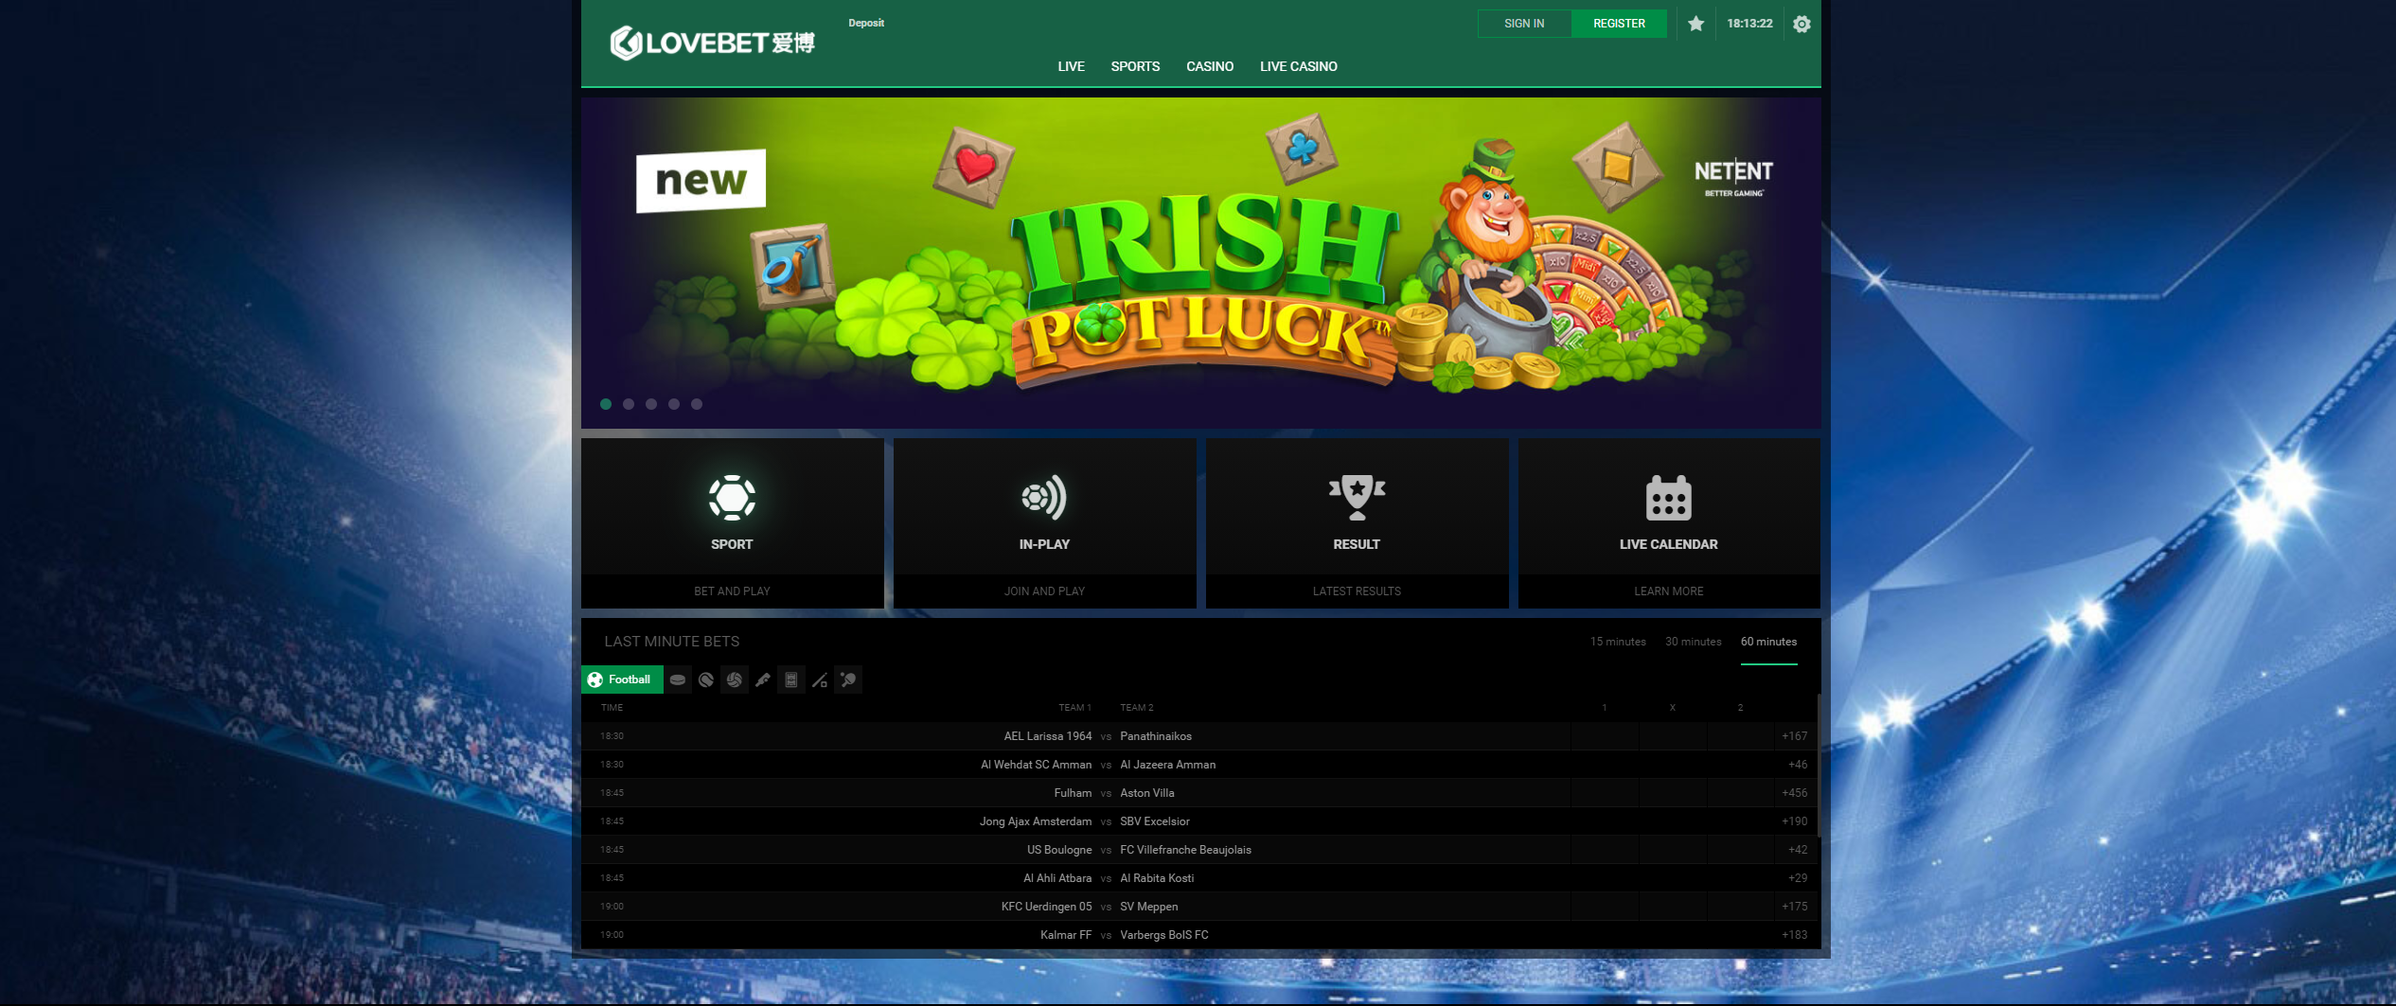Select the second banner carousel dot
The height and width of the screenshot is (1006, 2396).
629,404
